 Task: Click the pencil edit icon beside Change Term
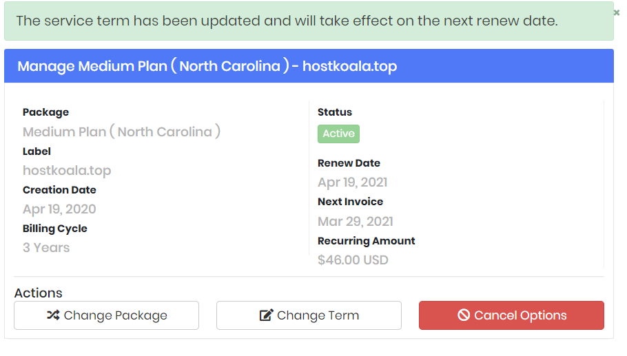[x=267, y=315]
